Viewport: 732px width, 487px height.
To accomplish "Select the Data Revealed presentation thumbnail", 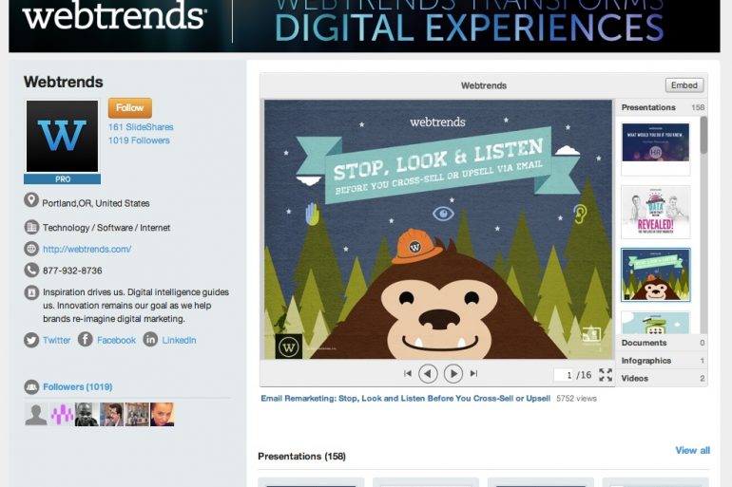I will (655, 211).
